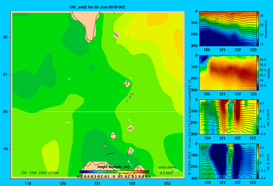Open the eastward velocity section panel
Image resolution: width=273 pixels, height=186 pixels.
pyautogui.click(x=228, y=161)
